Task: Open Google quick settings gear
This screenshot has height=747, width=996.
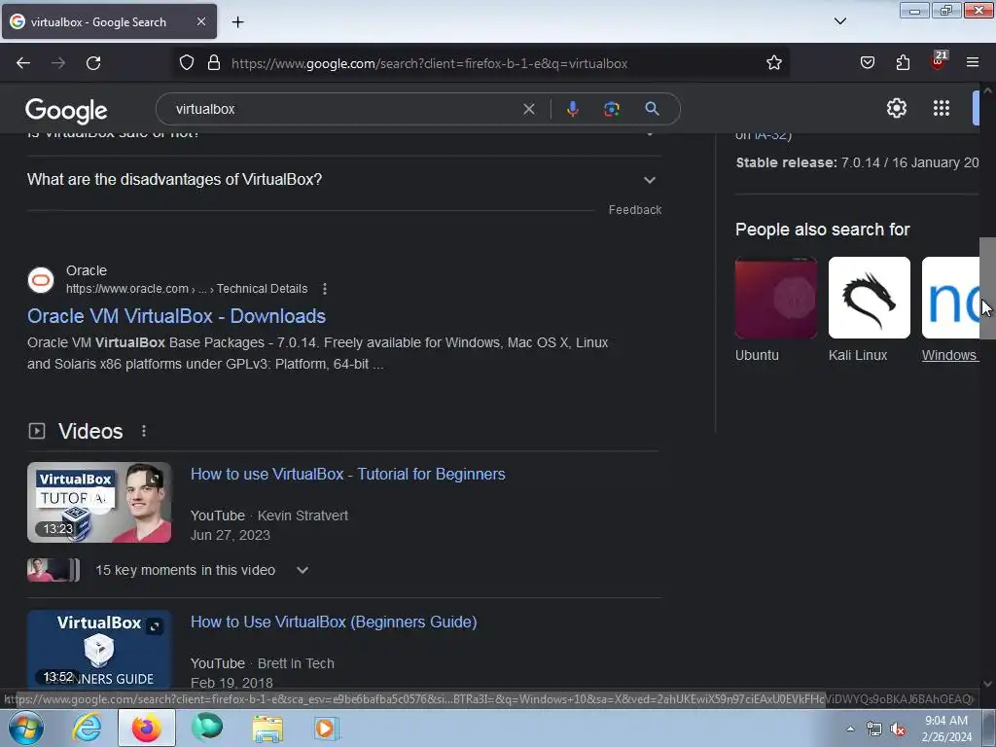Action: tap(896, 108)
